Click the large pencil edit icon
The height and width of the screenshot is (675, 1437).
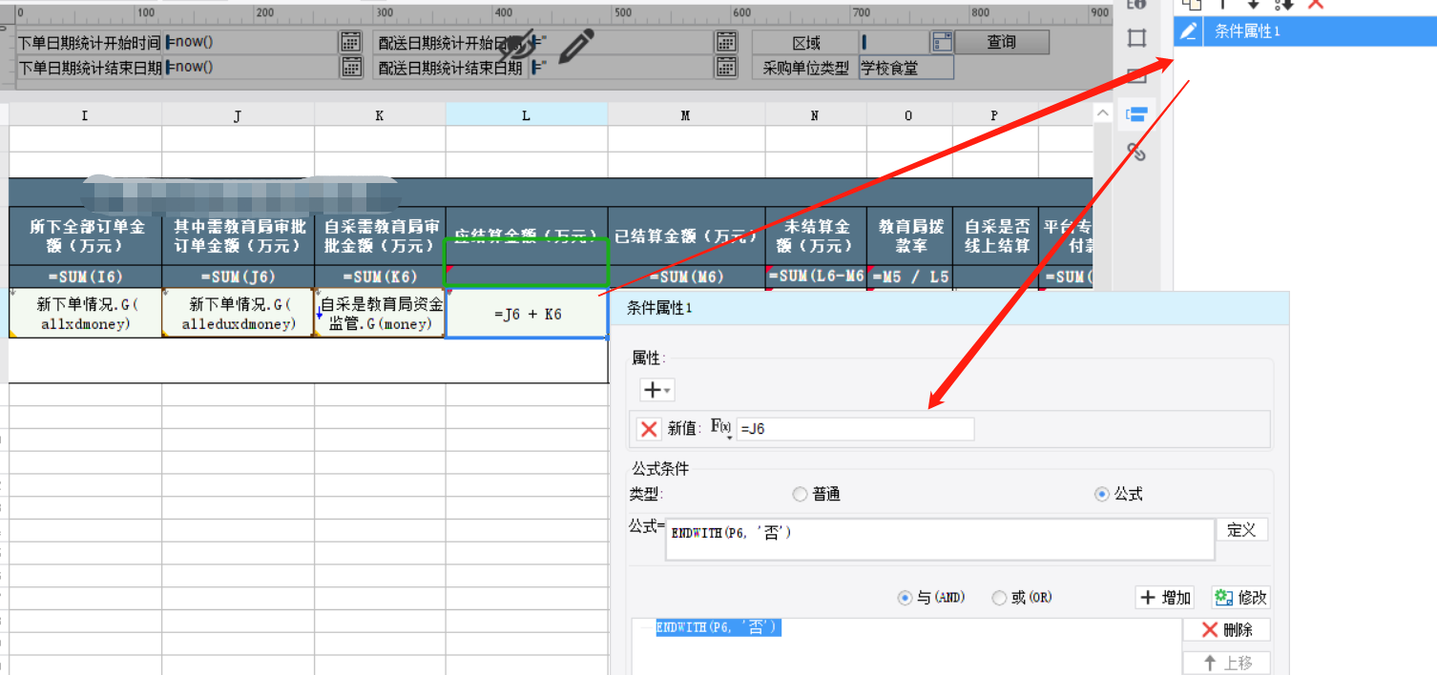575,46
